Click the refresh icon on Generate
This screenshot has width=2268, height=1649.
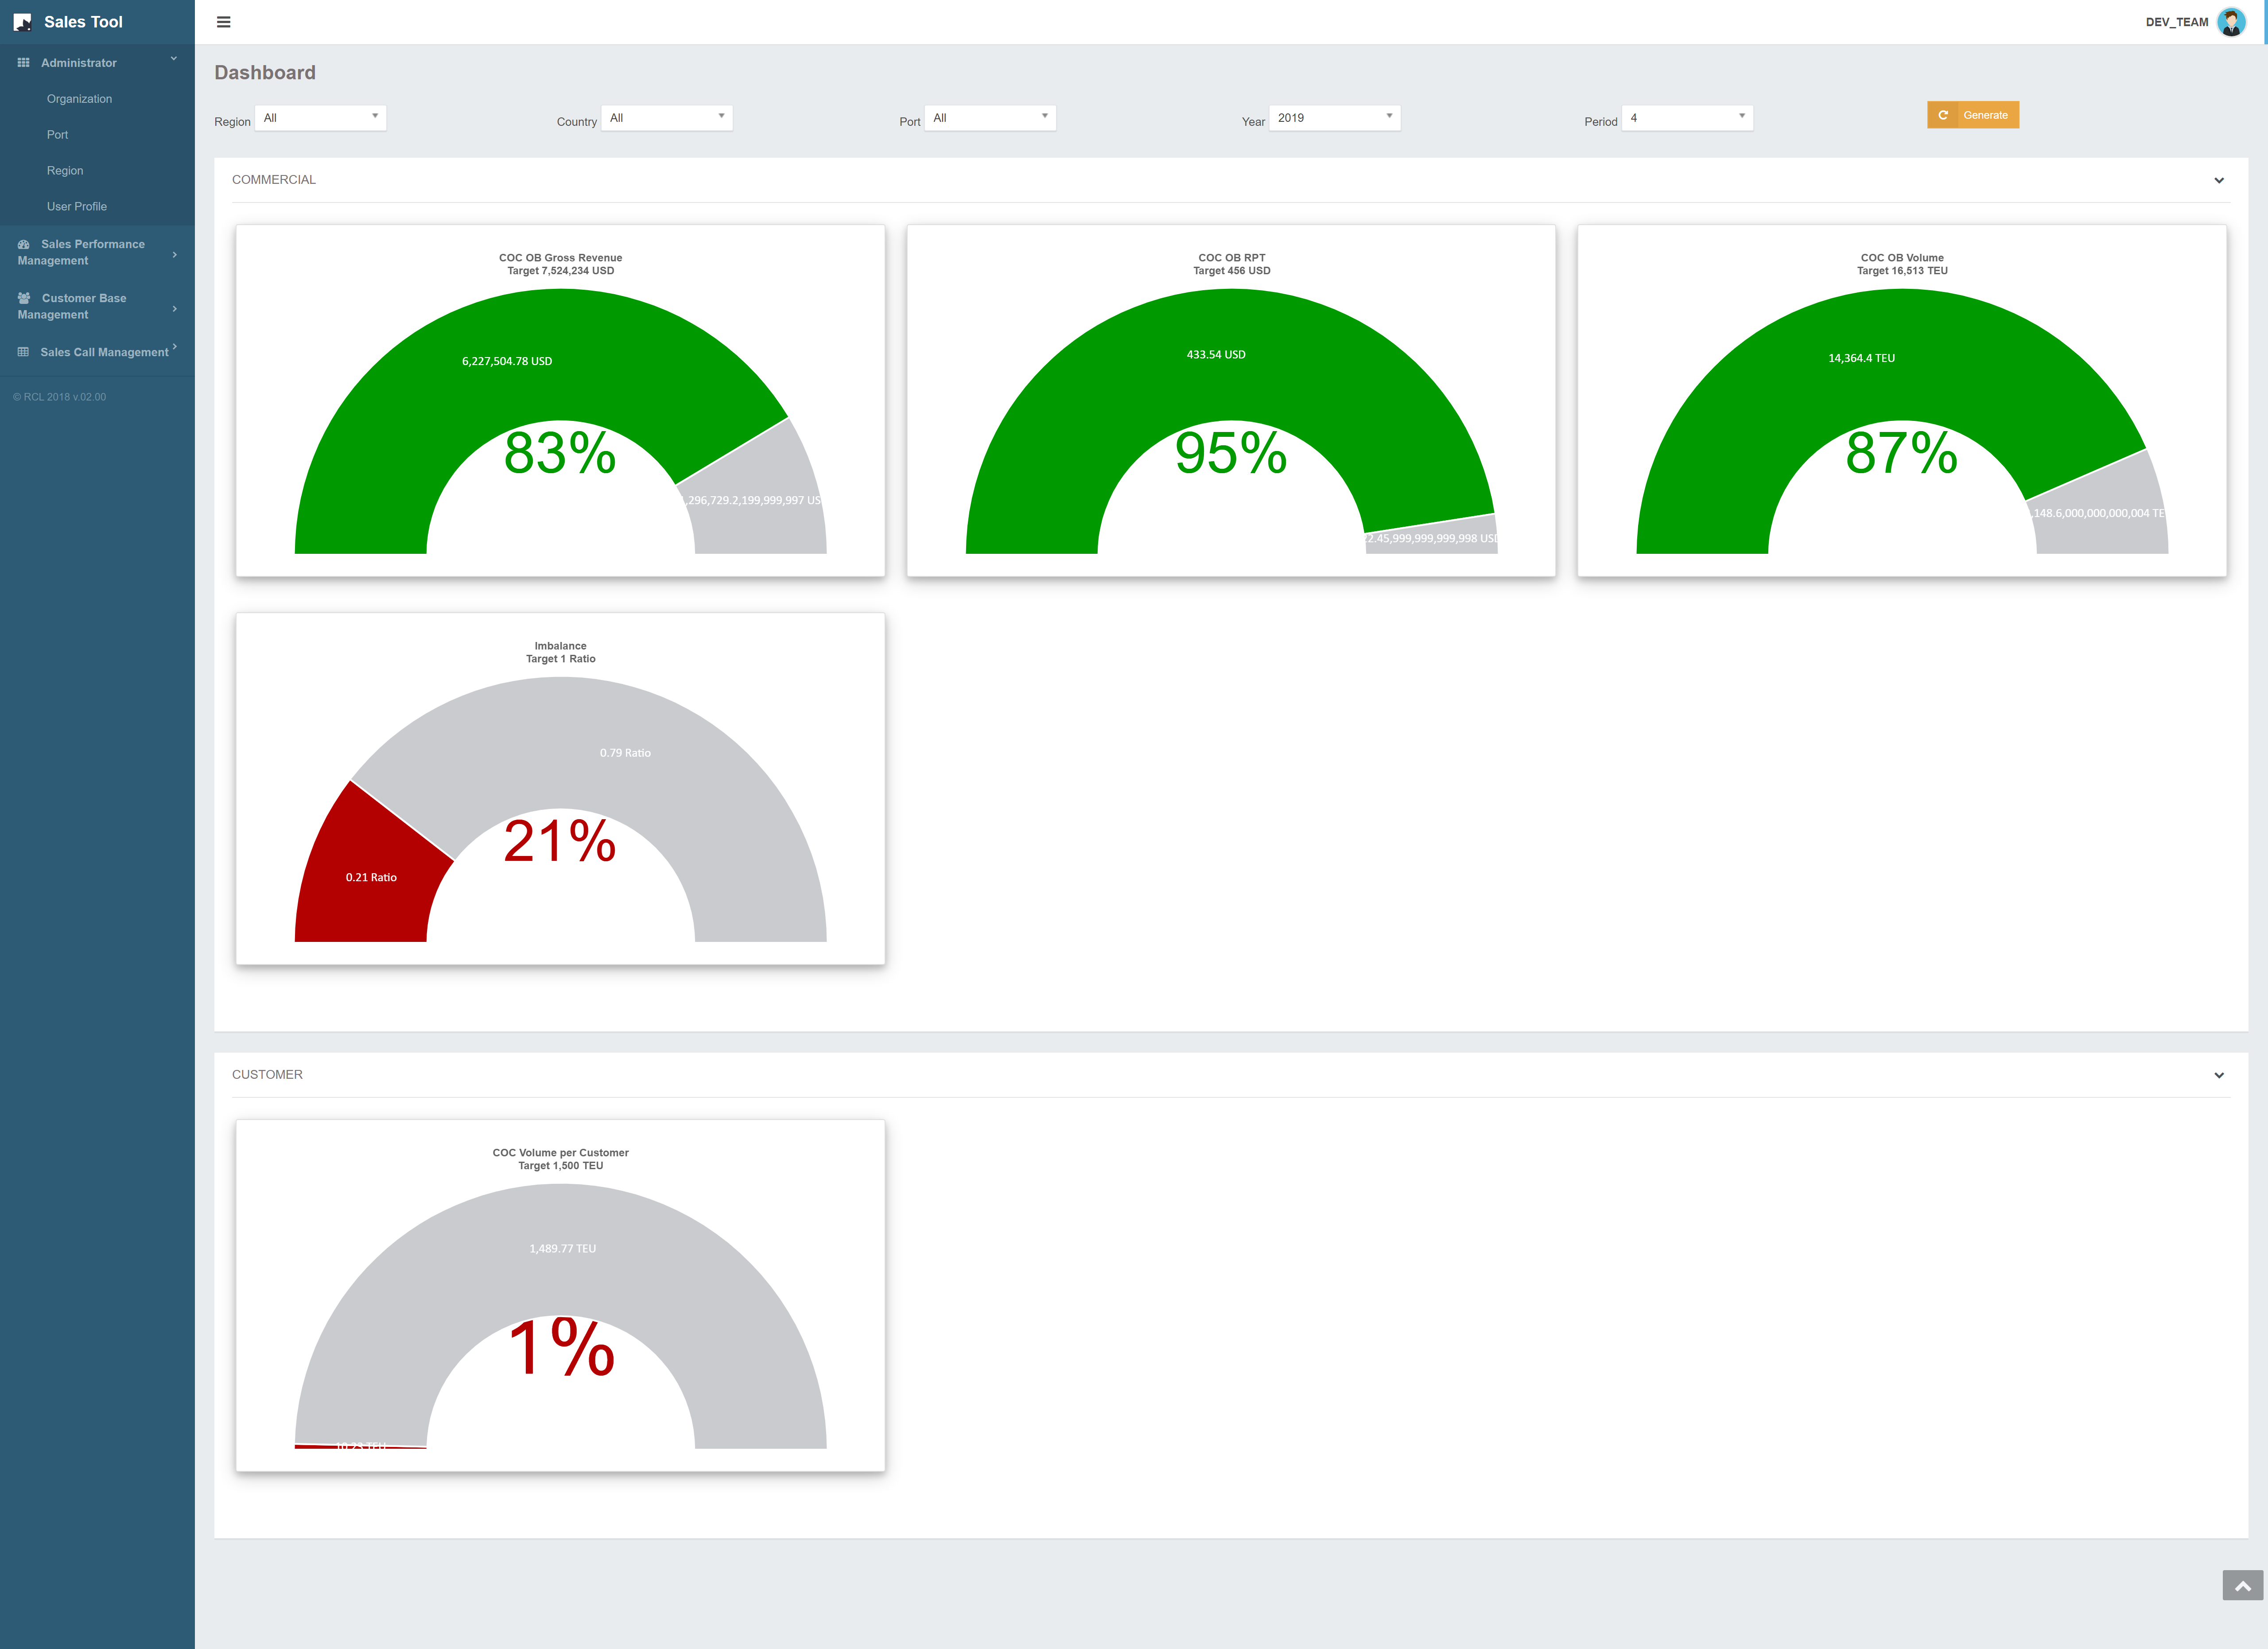tap(1943, 115)
